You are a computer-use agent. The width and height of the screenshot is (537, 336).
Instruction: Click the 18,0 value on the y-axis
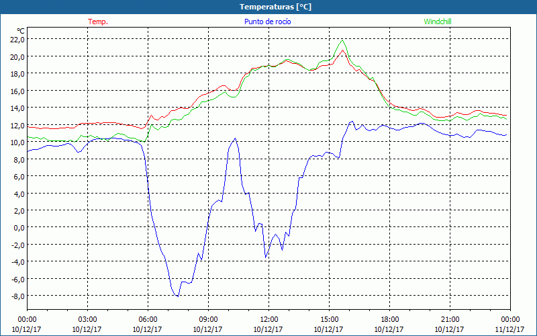point(17,74)
